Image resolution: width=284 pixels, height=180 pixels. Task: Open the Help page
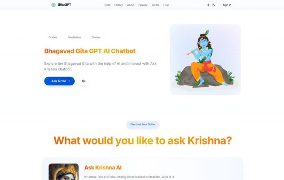pyautogui.click(x=166, y=5)
